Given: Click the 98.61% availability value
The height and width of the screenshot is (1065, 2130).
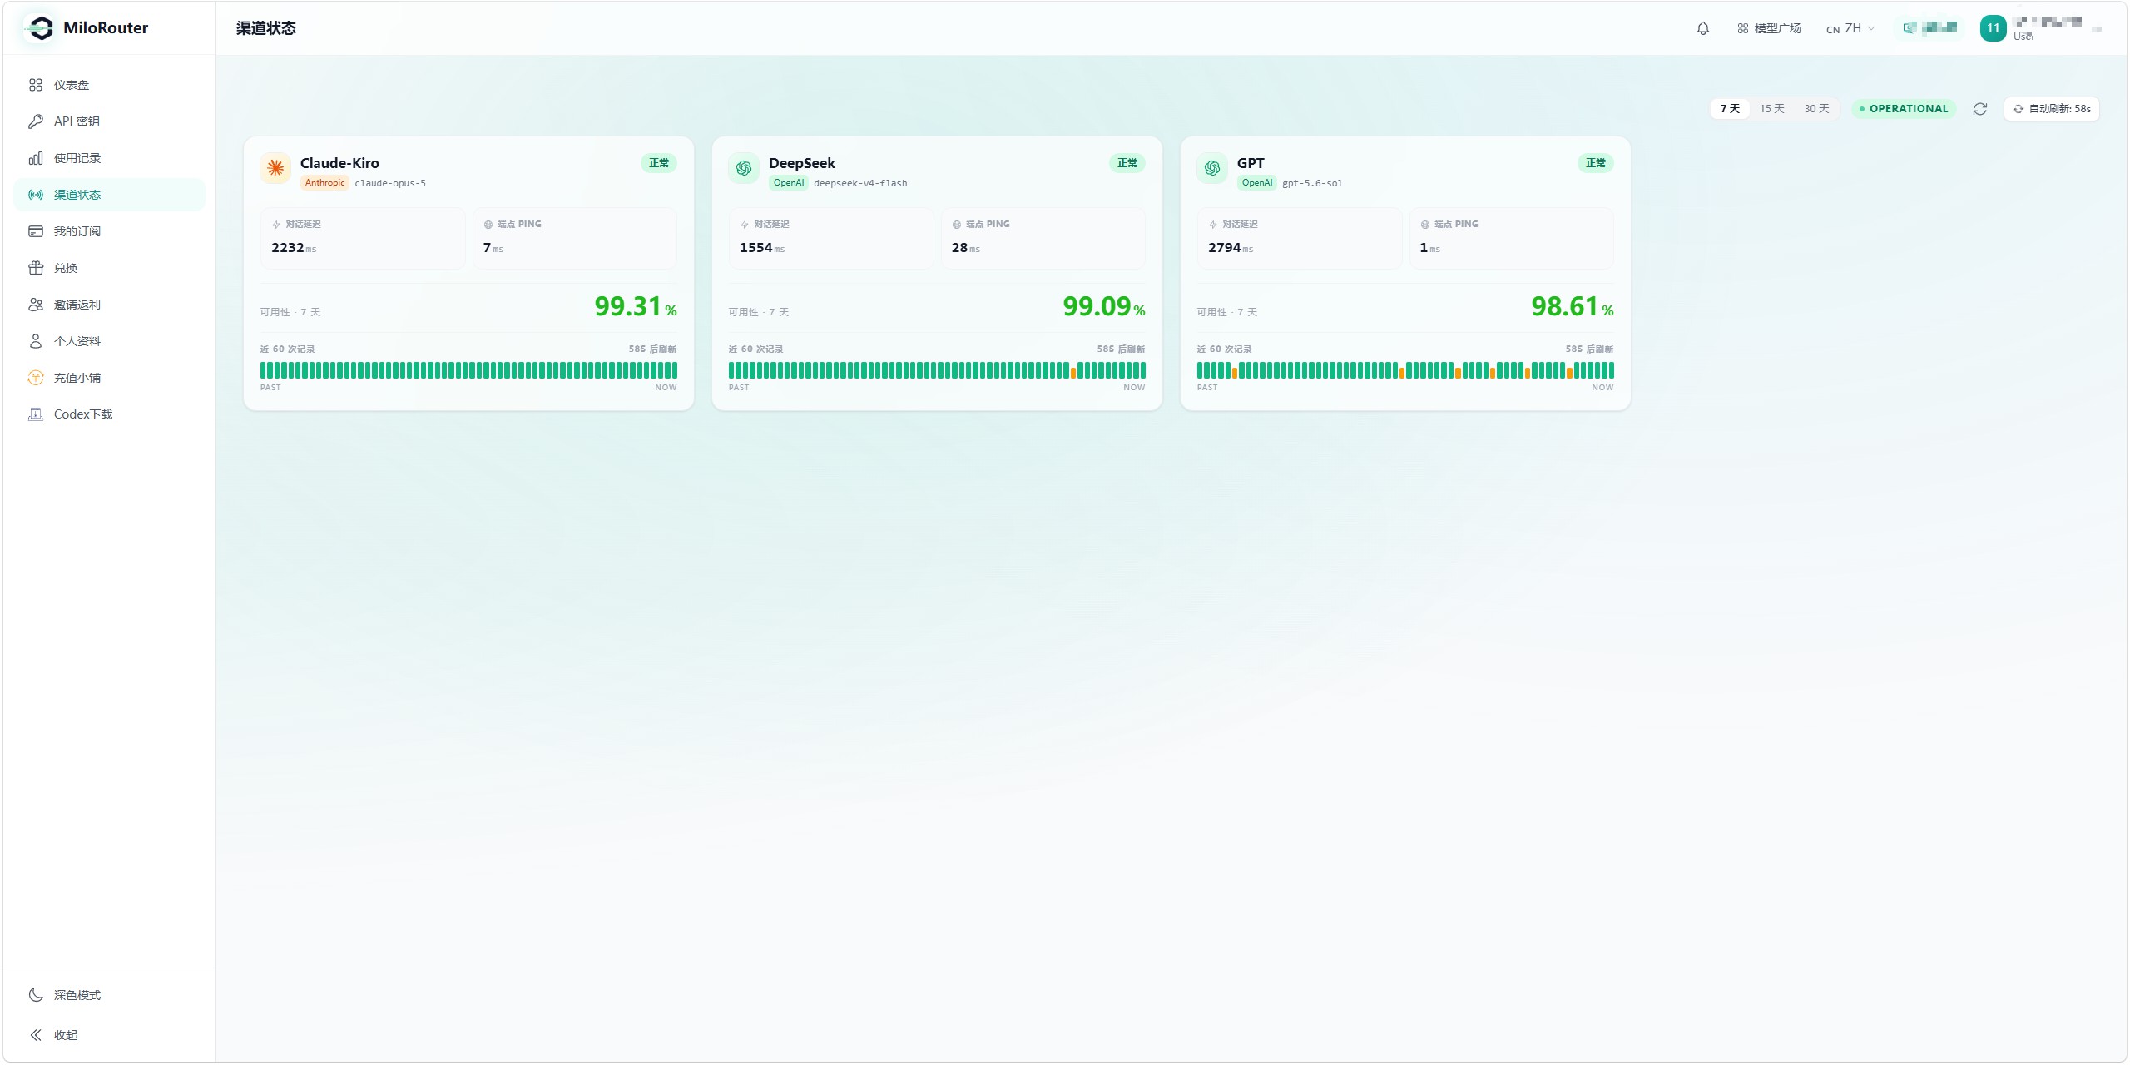Looking at the screenshot, I should (x=1573, y=306).
